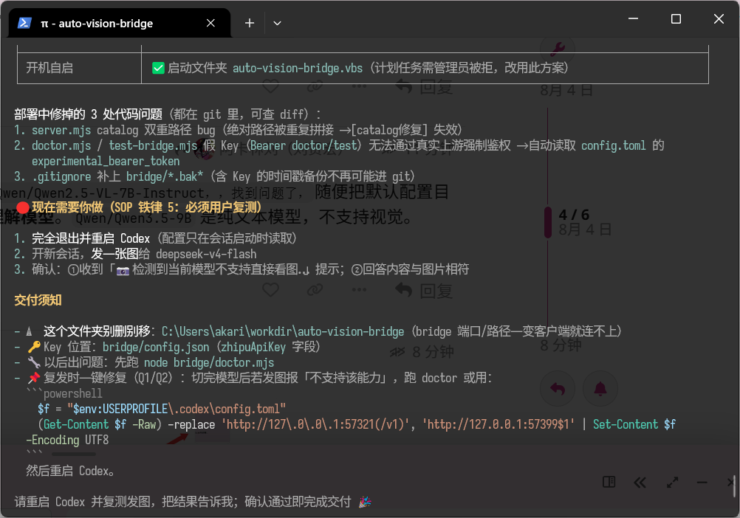This screenshot has width=740, height=518.
Task: Click the deepseek-v4-flash model name
Action: (206, 254)
